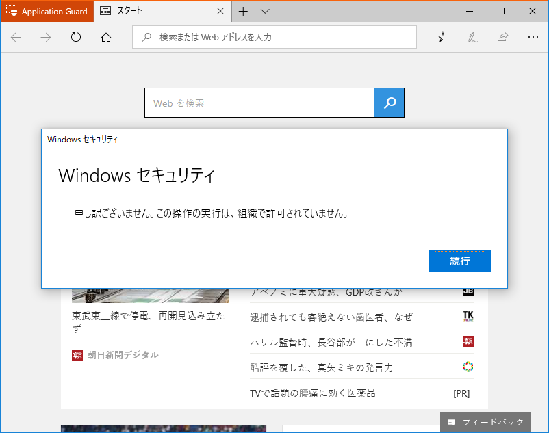Go forward with the forward arrow
Image resolution: width=549 pixels, height=433 pixels.
click(45, 37)
